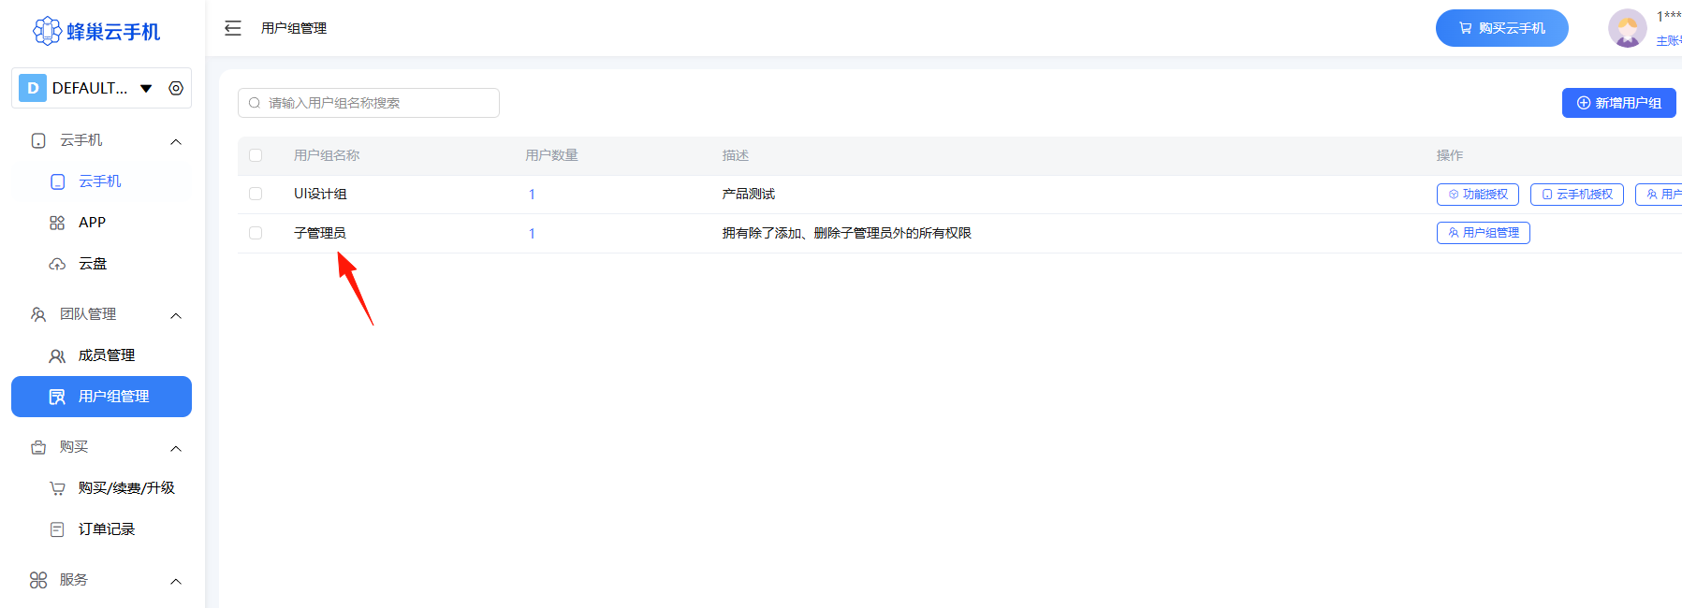The width and height of the screenshot is (1682, 608).
Task: Click the cart icon beside 购买/续费/升级
Action: coord(57,488)
